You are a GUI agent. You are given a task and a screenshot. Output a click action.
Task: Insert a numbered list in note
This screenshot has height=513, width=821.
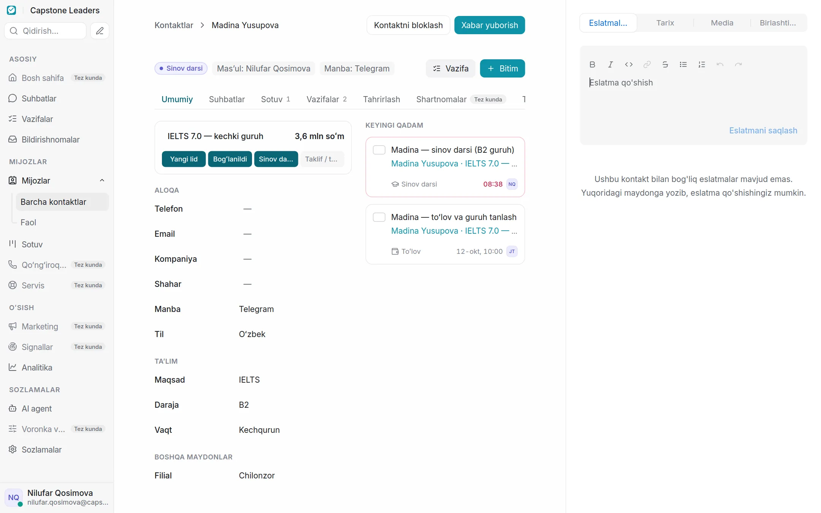[x=702, y=65]
